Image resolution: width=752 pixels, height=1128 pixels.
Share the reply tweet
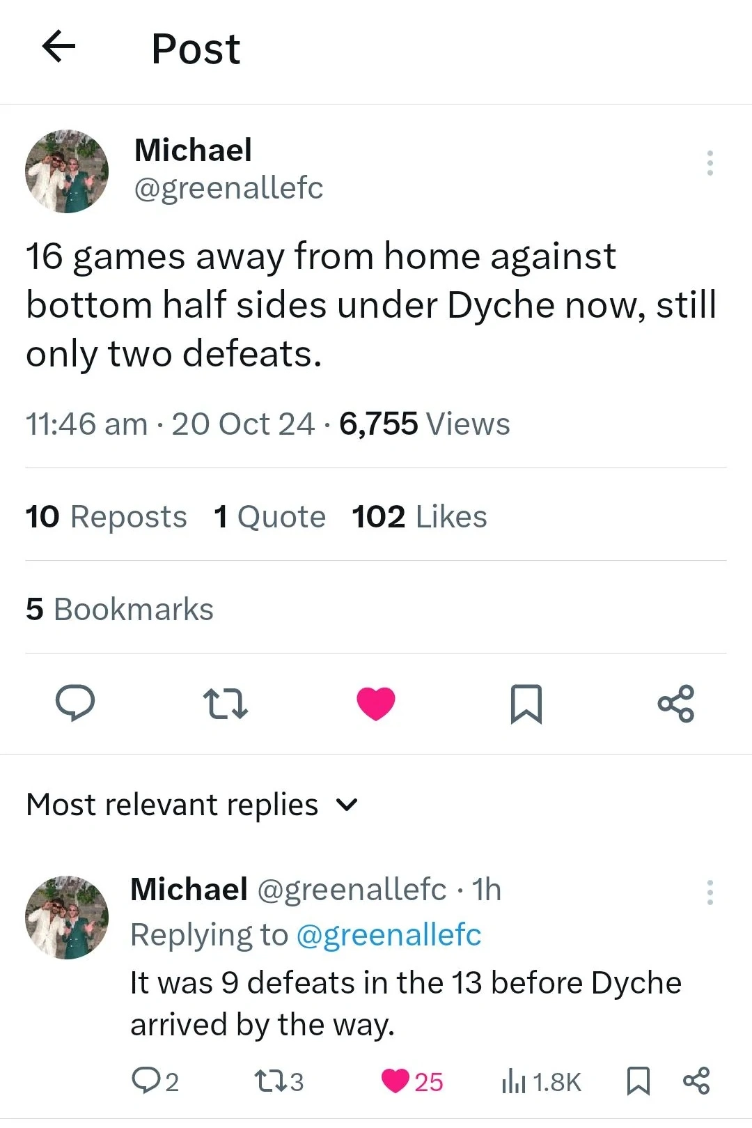696,1081
